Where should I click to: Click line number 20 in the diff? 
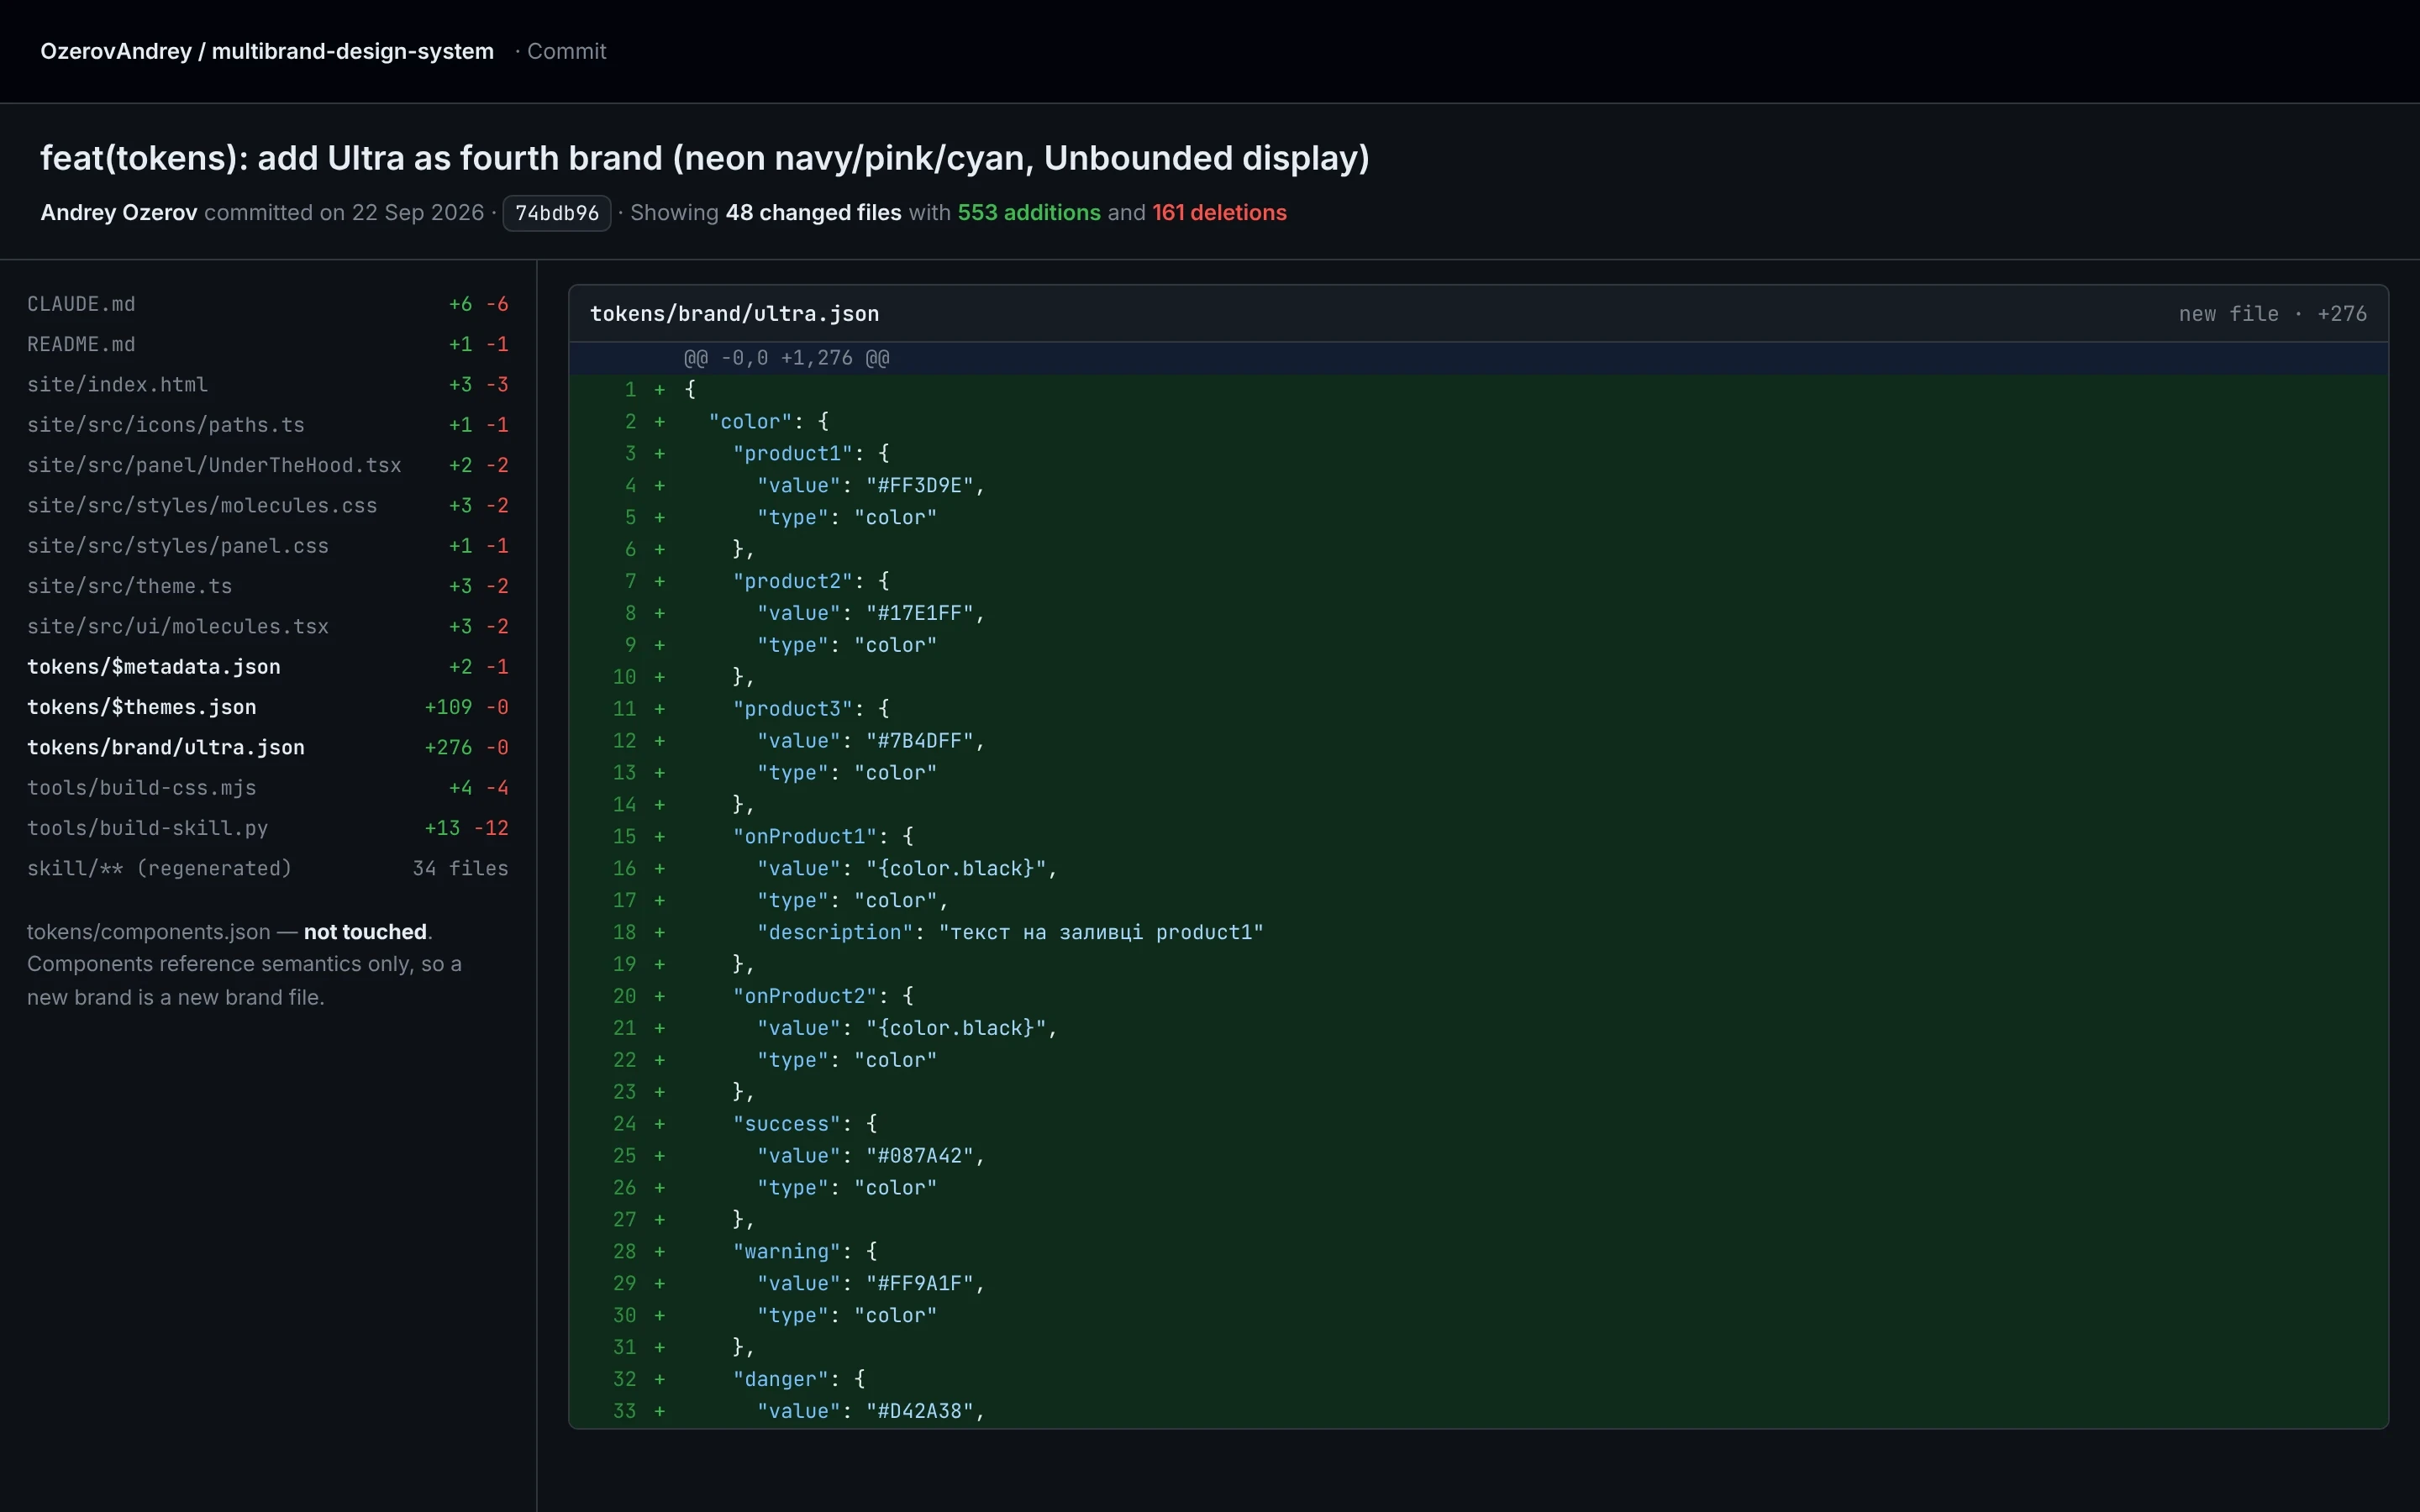pos(624,996)
